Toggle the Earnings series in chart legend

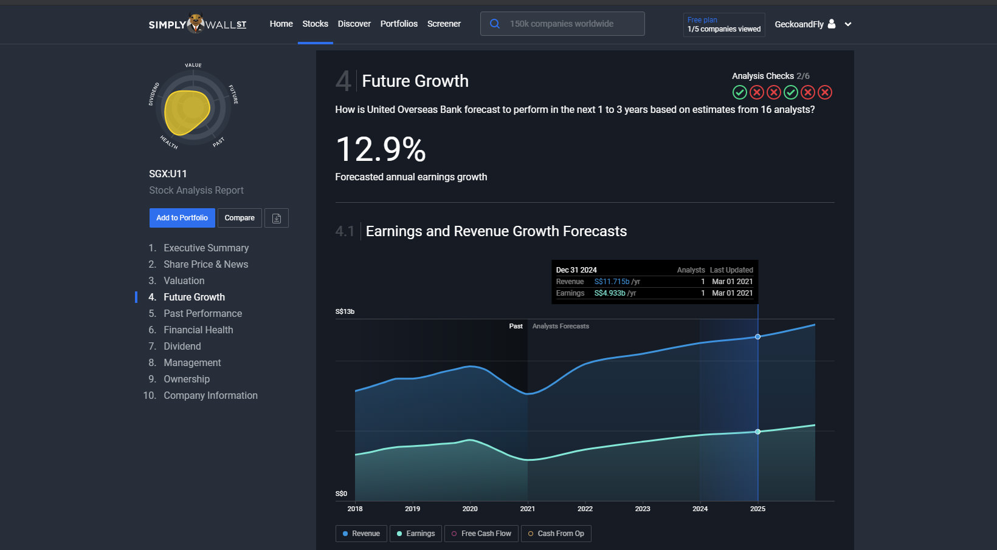click(416, 534)
